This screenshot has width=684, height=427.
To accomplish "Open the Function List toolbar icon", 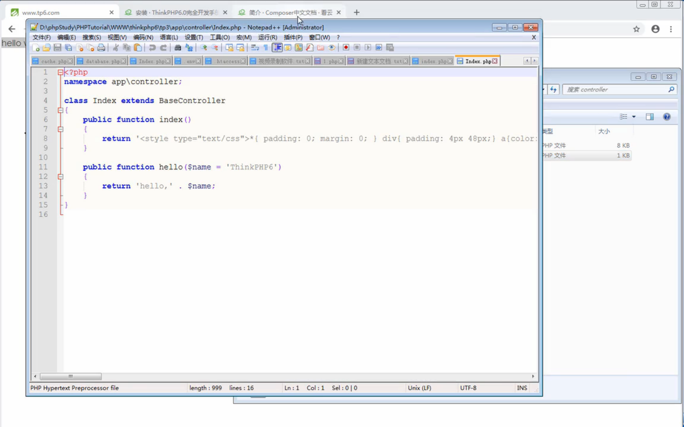I will [x=309, y=48].
